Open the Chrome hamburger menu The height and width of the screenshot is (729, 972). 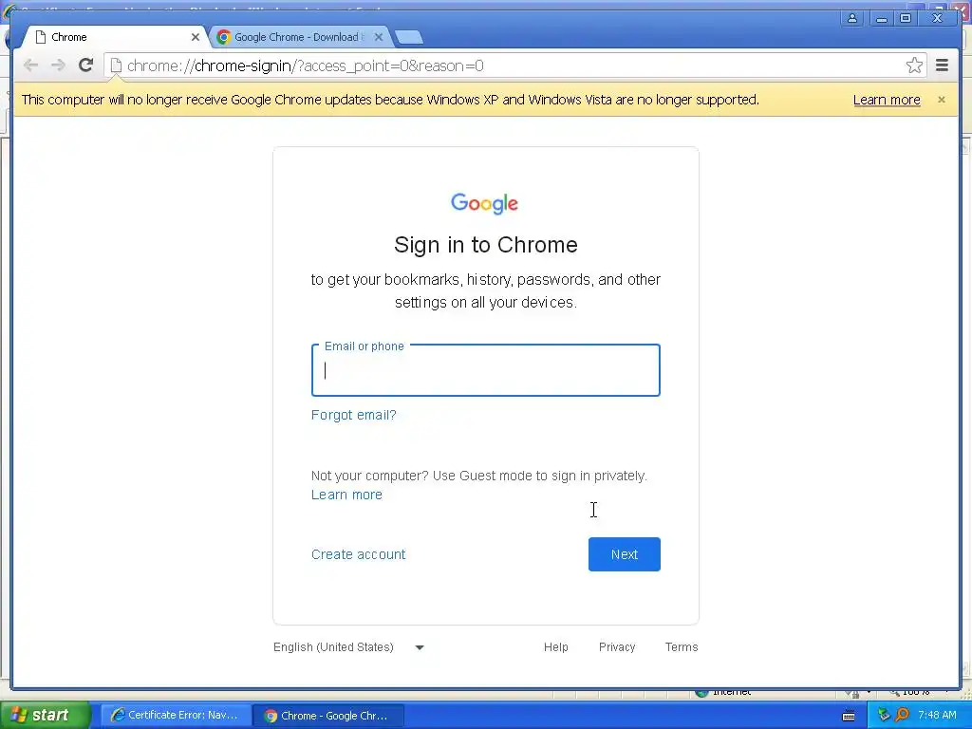(x=942, y=65)
